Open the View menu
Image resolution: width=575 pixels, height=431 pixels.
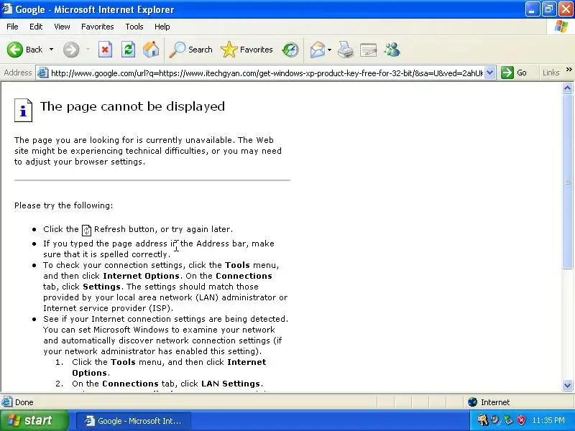coord(62,27)
